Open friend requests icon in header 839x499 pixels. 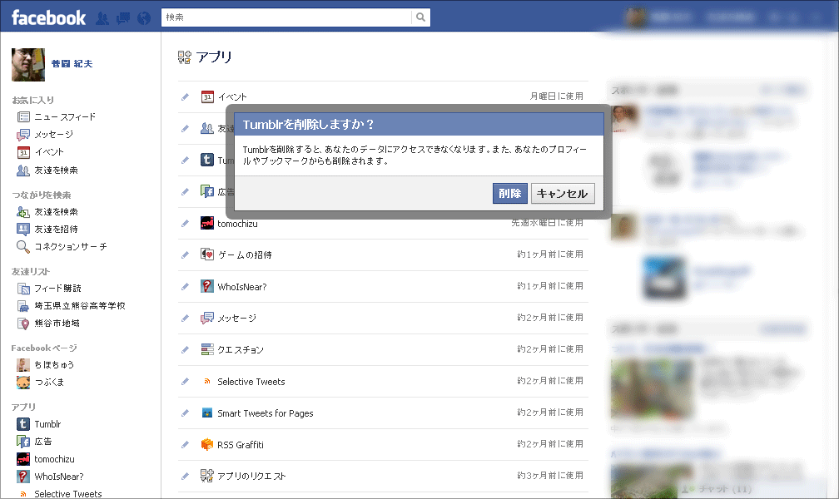point(102,18)
